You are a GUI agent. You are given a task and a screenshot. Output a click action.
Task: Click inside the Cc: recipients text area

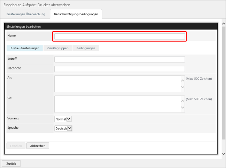point(117,104)
